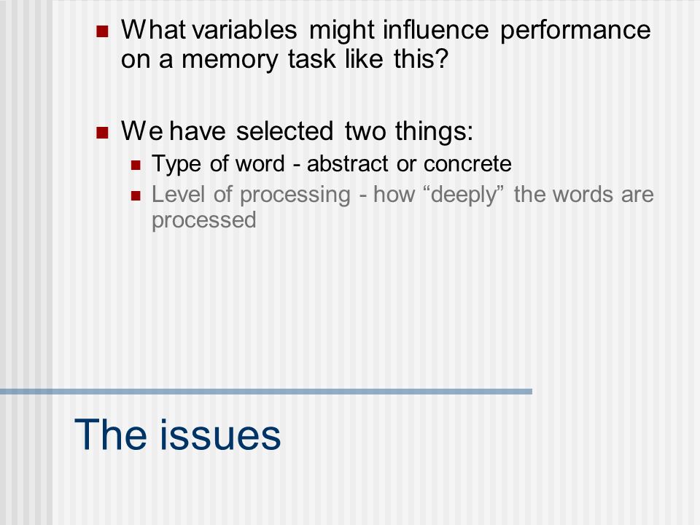Click the slide title 'The issues'
700x525 pixels.
click(x=177, y=435)
